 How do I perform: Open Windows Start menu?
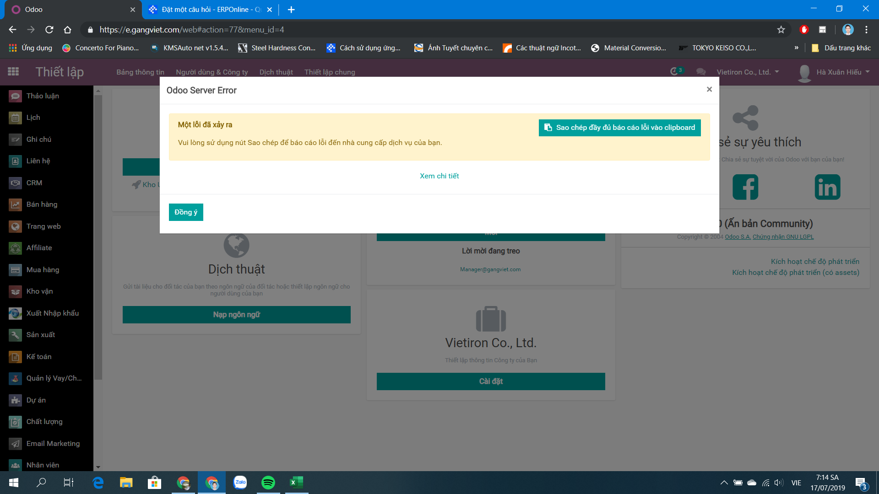(x=14, y=483)
